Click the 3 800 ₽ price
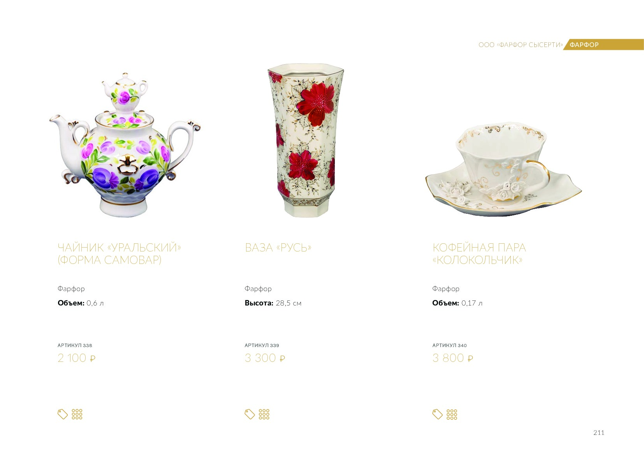 click(452, 358)
